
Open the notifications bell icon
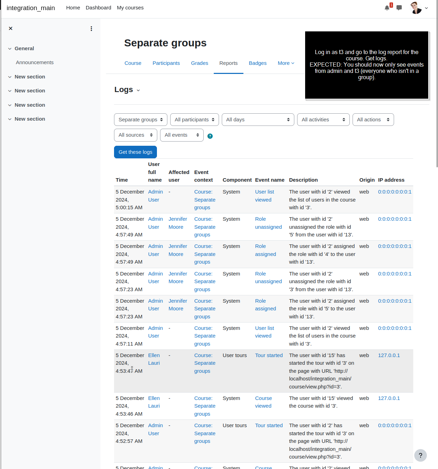pos(387,8)
